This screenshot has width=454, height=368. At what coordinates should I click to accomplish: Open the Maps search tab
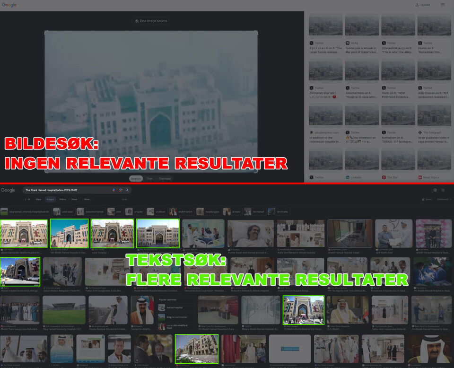38,200
